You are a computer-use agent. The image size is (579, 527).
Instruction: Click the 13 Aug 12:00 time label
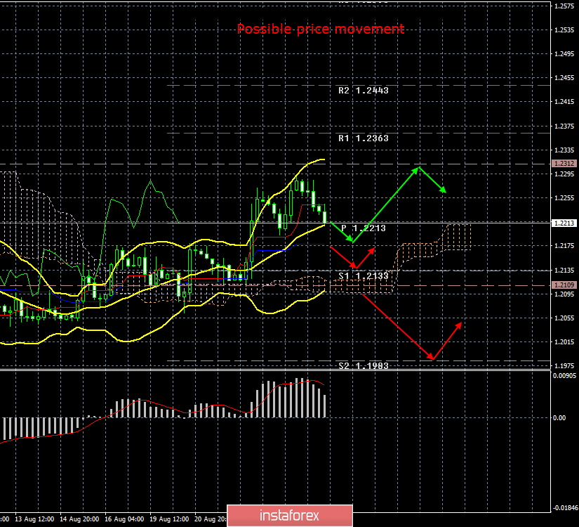coord(34,519)
